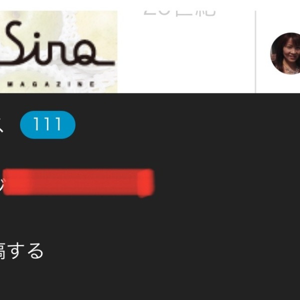Viewport: 300px width, 300px height.
Task: Click the first digit of the 111 badge
Action: (36, 124)
